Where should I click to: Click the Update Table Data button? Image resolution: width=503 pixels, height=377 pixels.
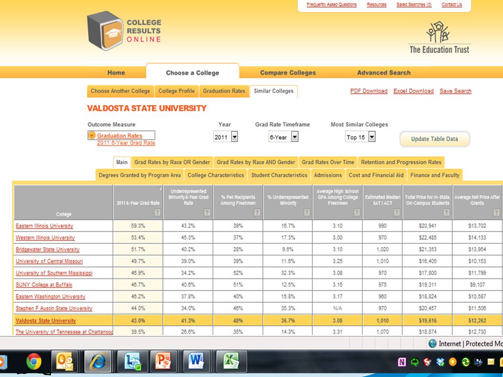[435, 139]
